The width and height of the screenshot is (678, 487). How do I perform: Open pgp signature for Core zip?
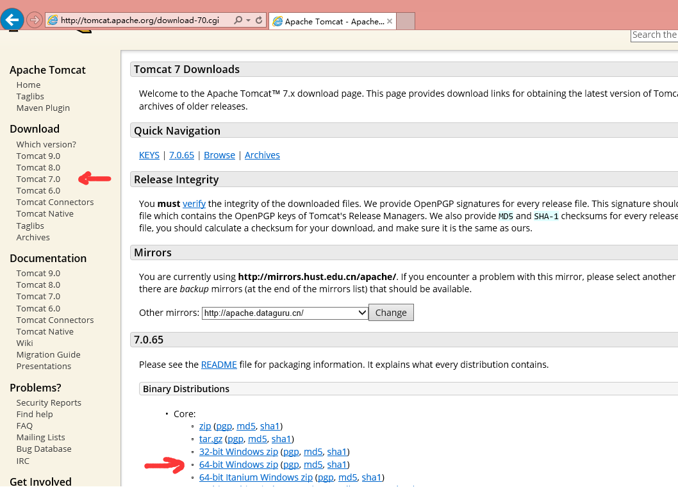(224, 427)
